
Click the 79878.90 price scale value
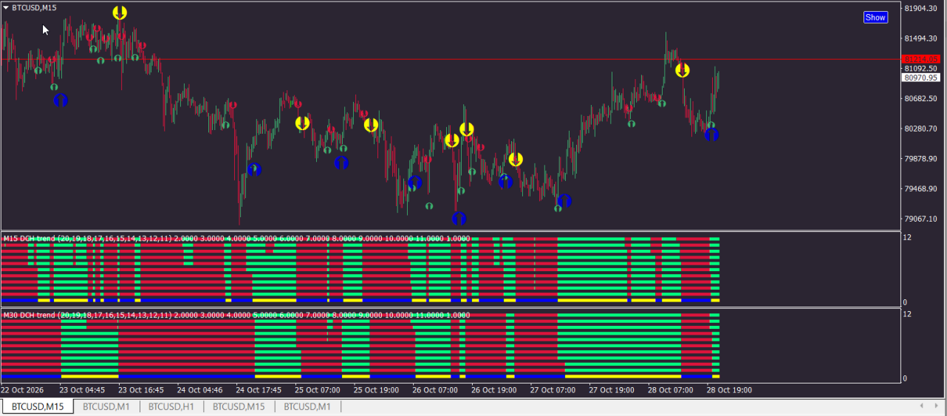click(920, 159)
